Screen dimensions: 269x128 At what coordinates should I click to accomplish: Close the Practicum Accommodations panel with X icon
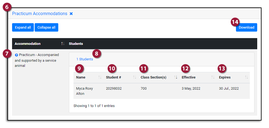click(x=71, y=14)
